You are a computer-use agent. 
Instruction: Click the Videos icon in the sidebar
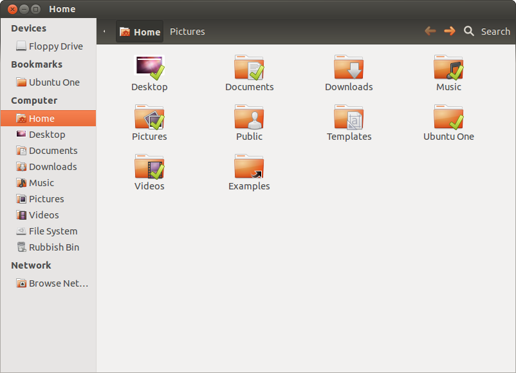tap(21, 215)
